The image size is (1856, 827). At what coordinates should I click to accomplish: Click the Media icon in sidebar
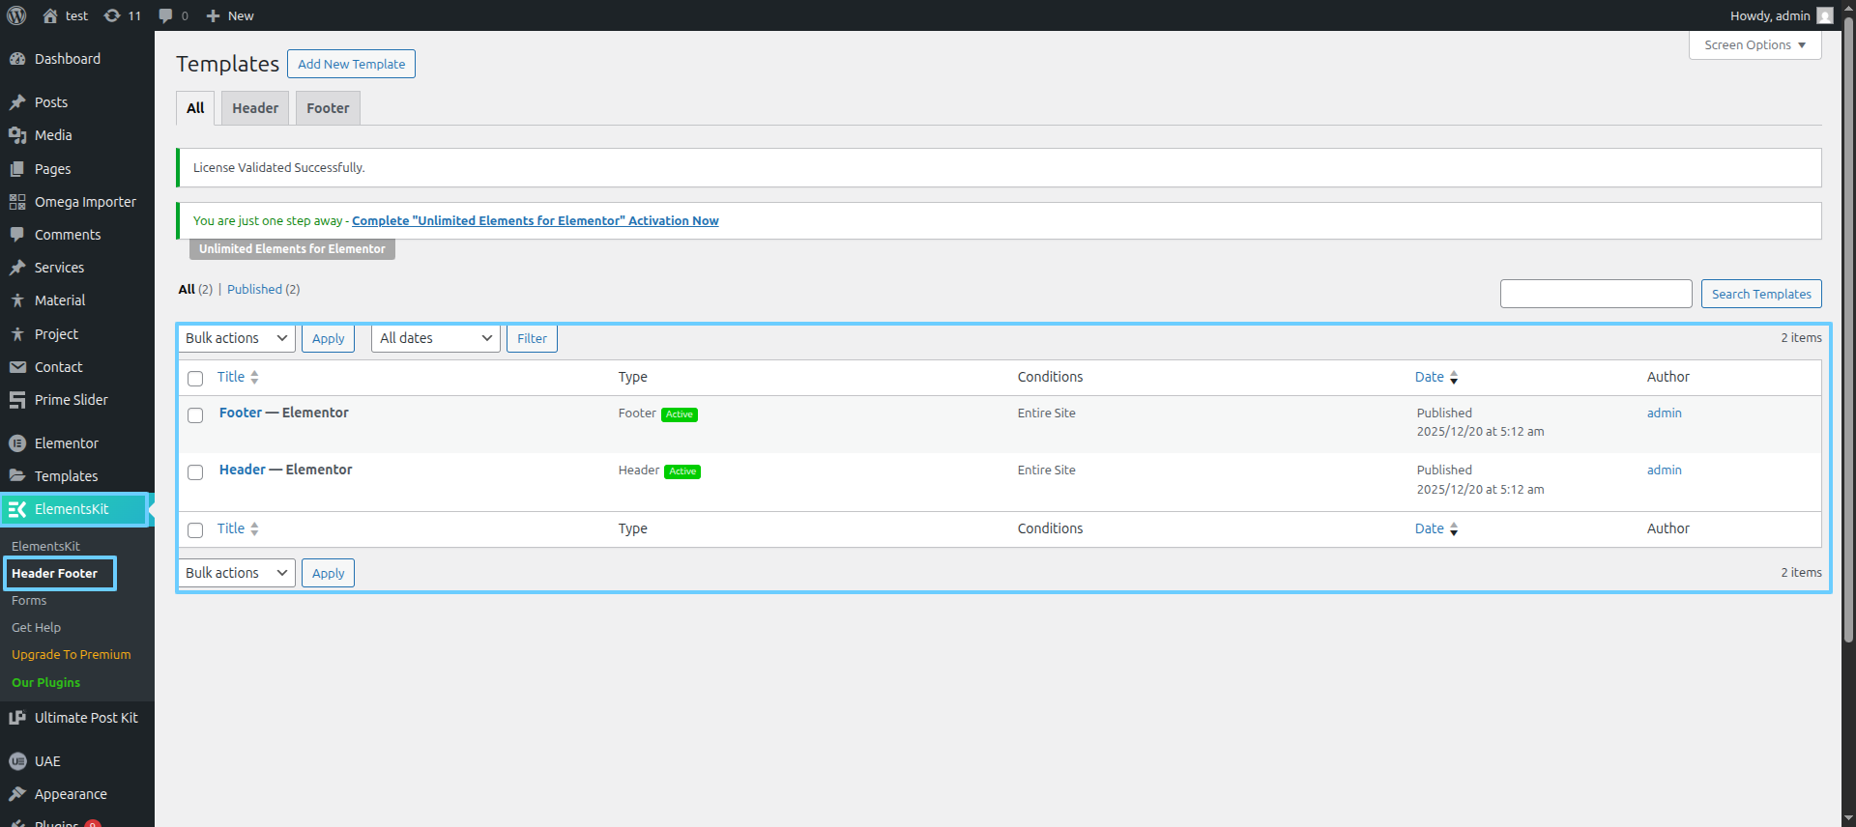click(17, 135)
